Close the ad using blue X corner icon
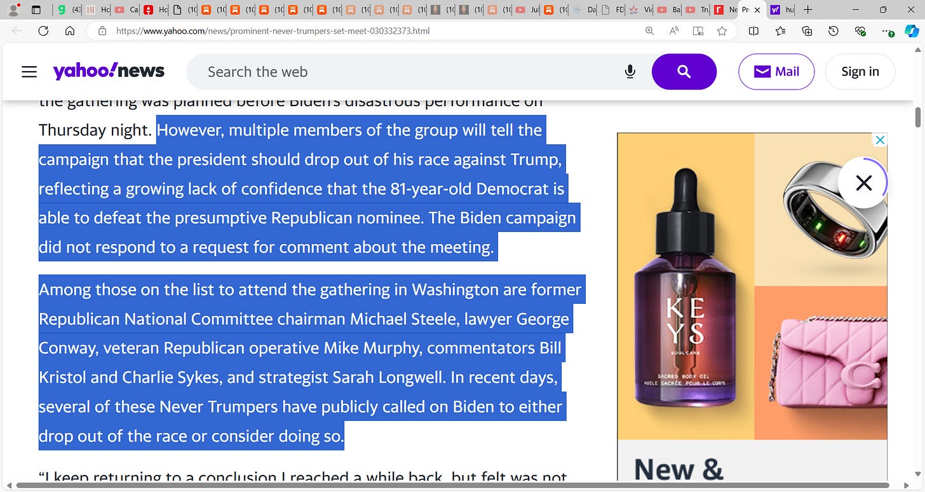 (880, 140)
